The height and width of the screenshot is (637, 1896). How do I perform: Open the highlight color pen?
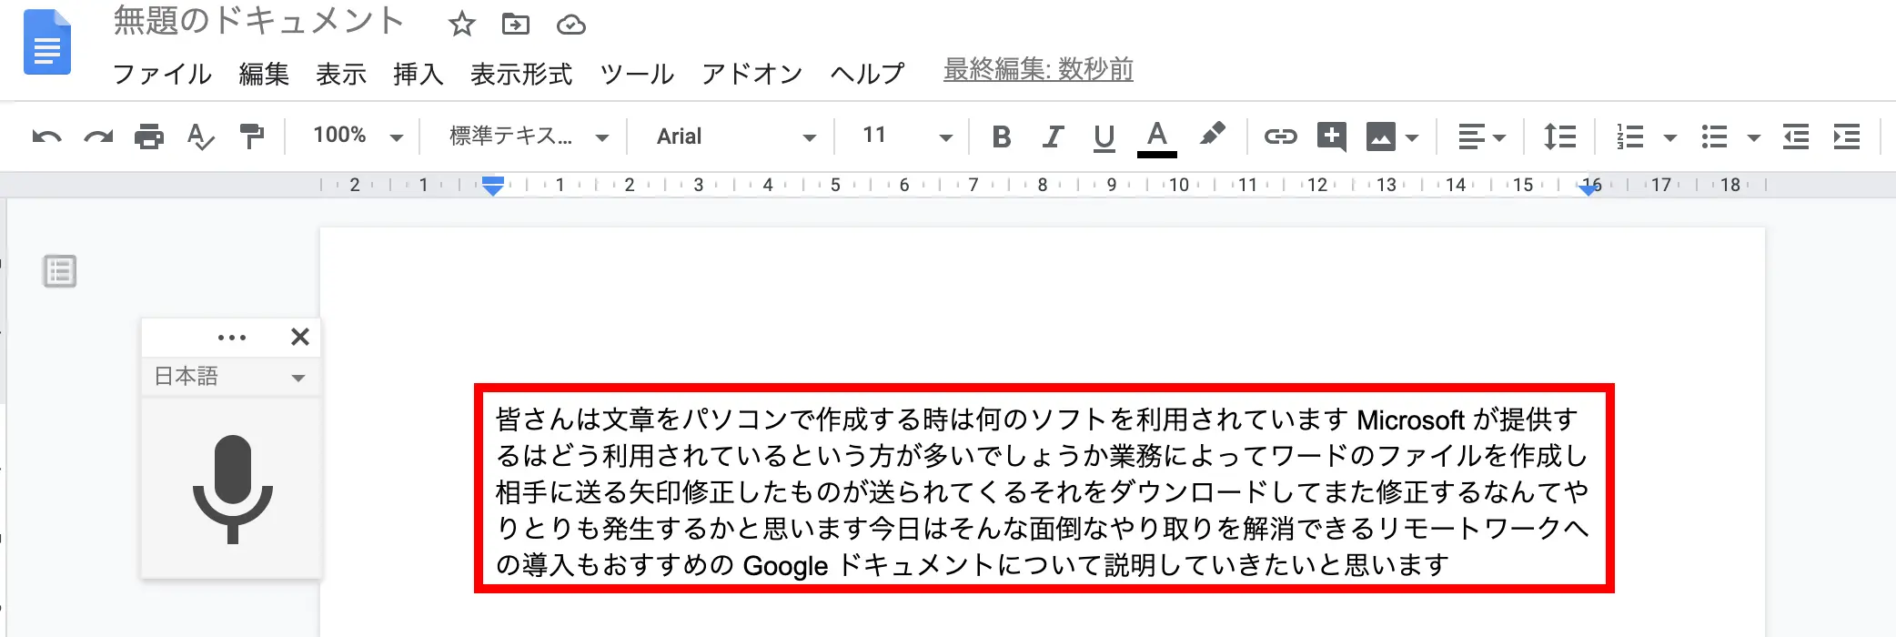tap(1212, 135)
